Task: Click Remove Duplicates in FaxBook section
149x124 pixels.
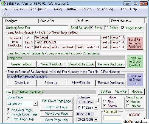Action: (x=111, y=64)
